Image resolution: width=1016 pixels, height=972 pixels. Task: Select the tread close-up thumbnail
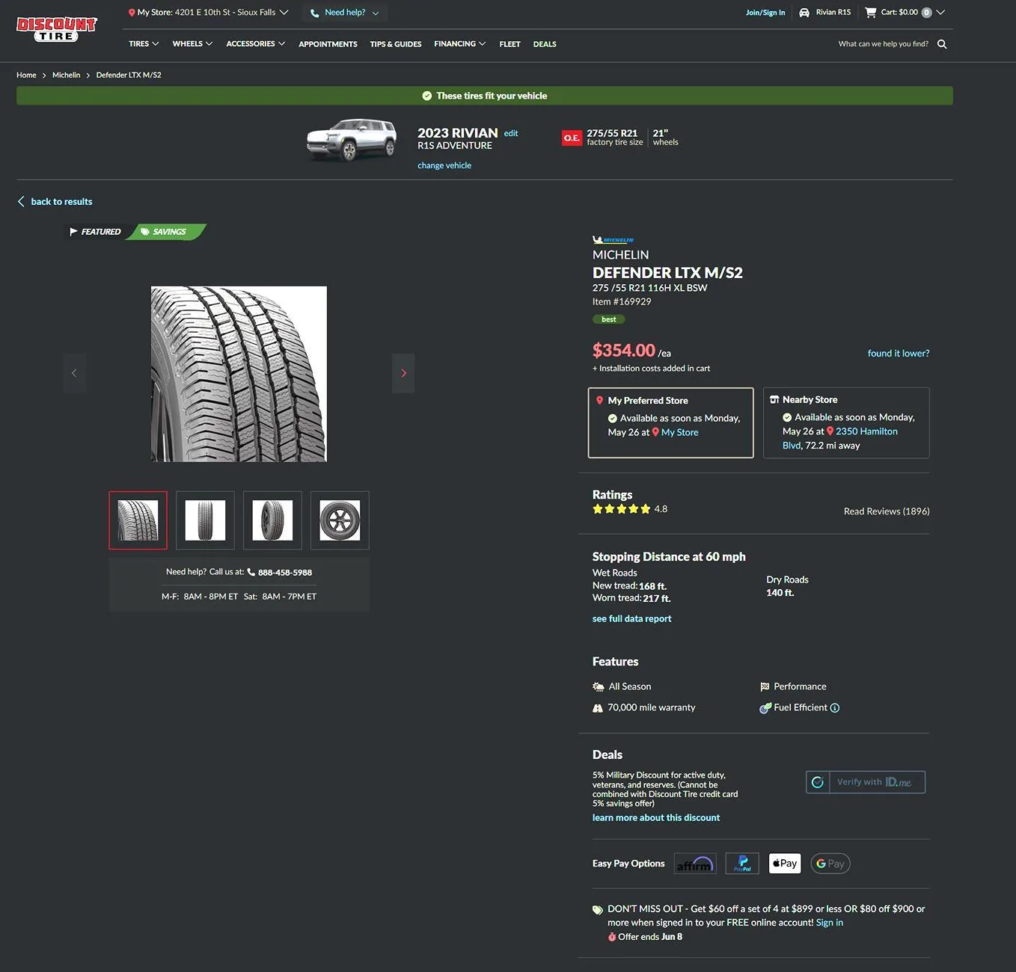(x=138, y=520)
